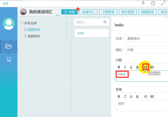
Task: Open font color in the 问题 toolbar
Action: (x=137, y=67)
